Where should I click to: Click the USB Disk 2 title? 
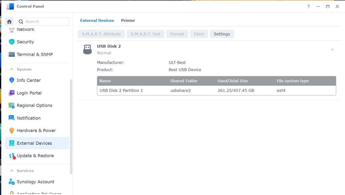click(x=109, y=46)
